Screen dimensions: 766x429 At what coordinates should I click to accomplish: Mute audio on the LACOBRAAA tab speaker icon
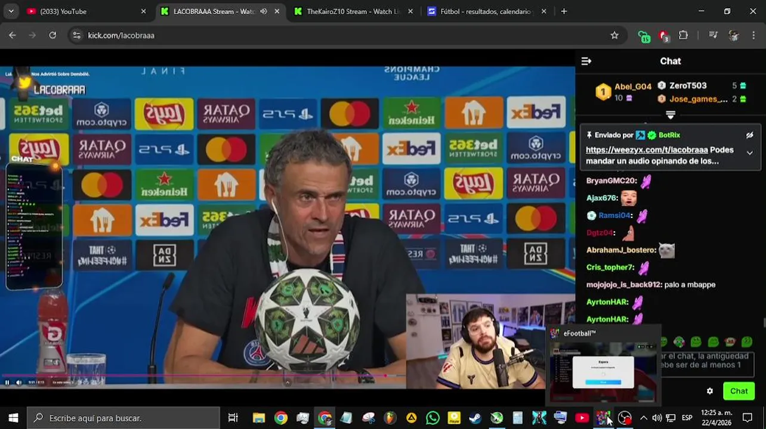click(x=264, y=11)
